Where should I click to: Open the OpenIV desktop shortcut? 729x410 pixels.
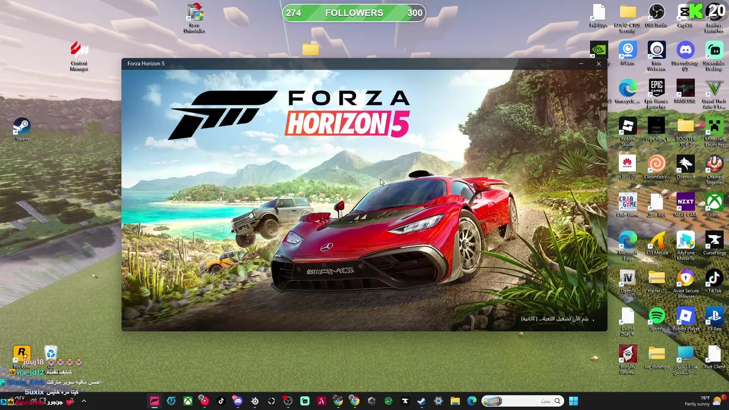coord(628,281)
